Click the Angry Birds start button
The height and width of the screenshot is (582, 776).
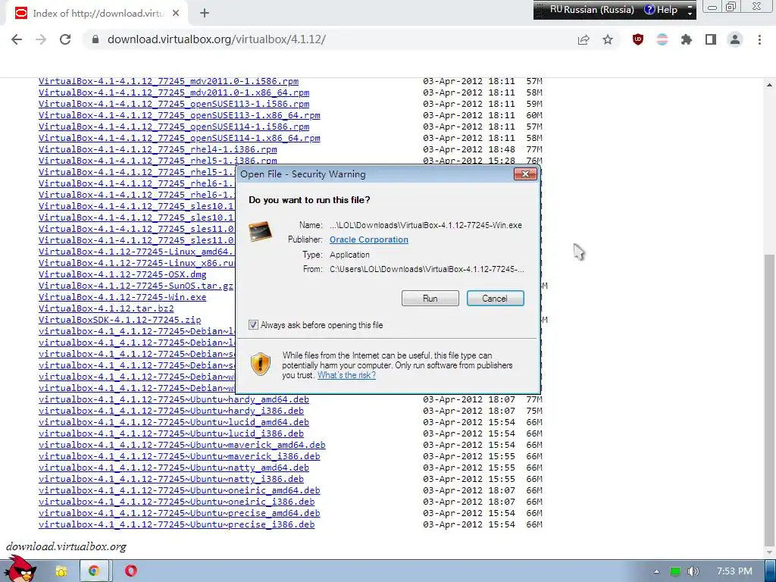20,569
